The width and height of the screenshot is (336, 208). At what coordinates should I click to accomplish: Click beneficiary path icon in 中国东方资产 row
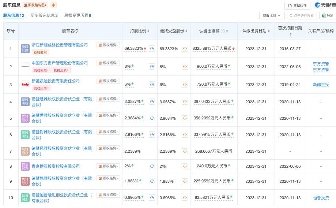185,67
